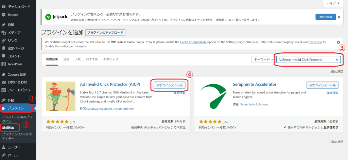Screen dimensions: 348x160
Task: Click the Seraphinite Accelerator star rating
Action: click(210, 122)
